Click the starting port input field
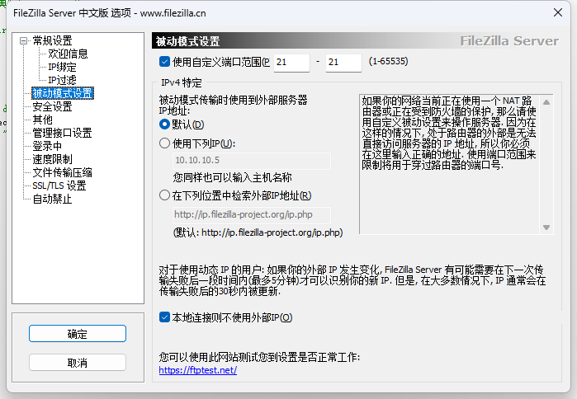Viewport: 577px width, 399px height. [291, 63]
